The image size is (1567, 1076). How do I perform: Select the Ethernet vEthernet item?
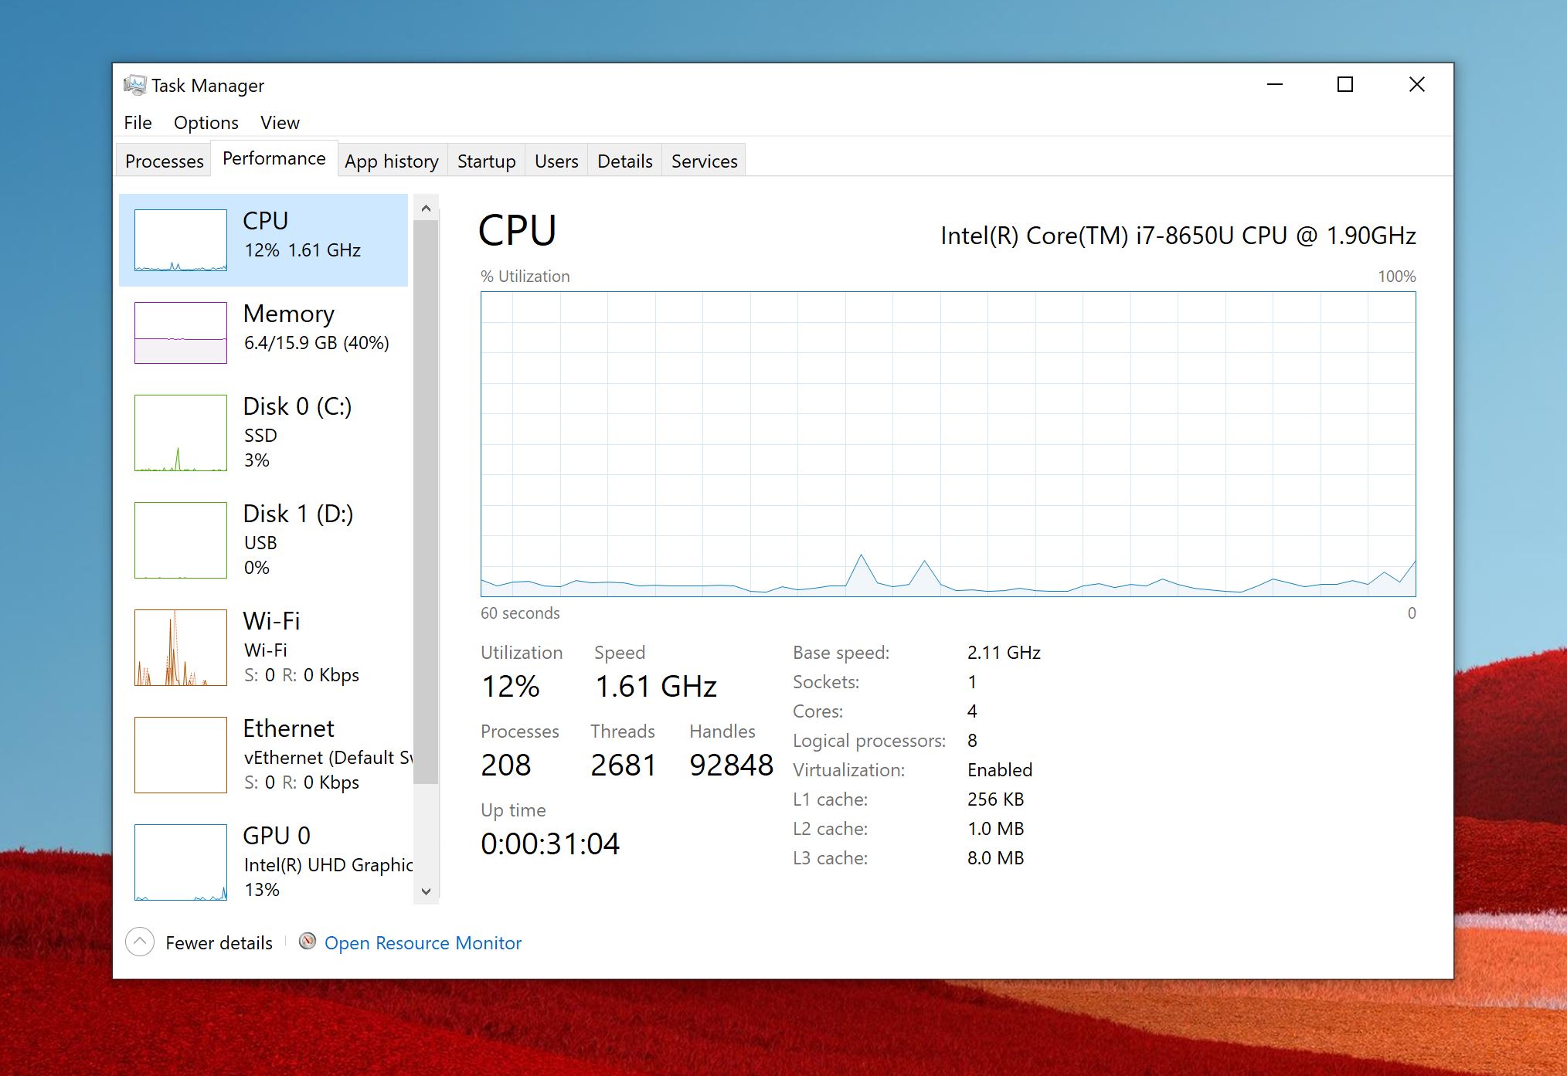263,755
